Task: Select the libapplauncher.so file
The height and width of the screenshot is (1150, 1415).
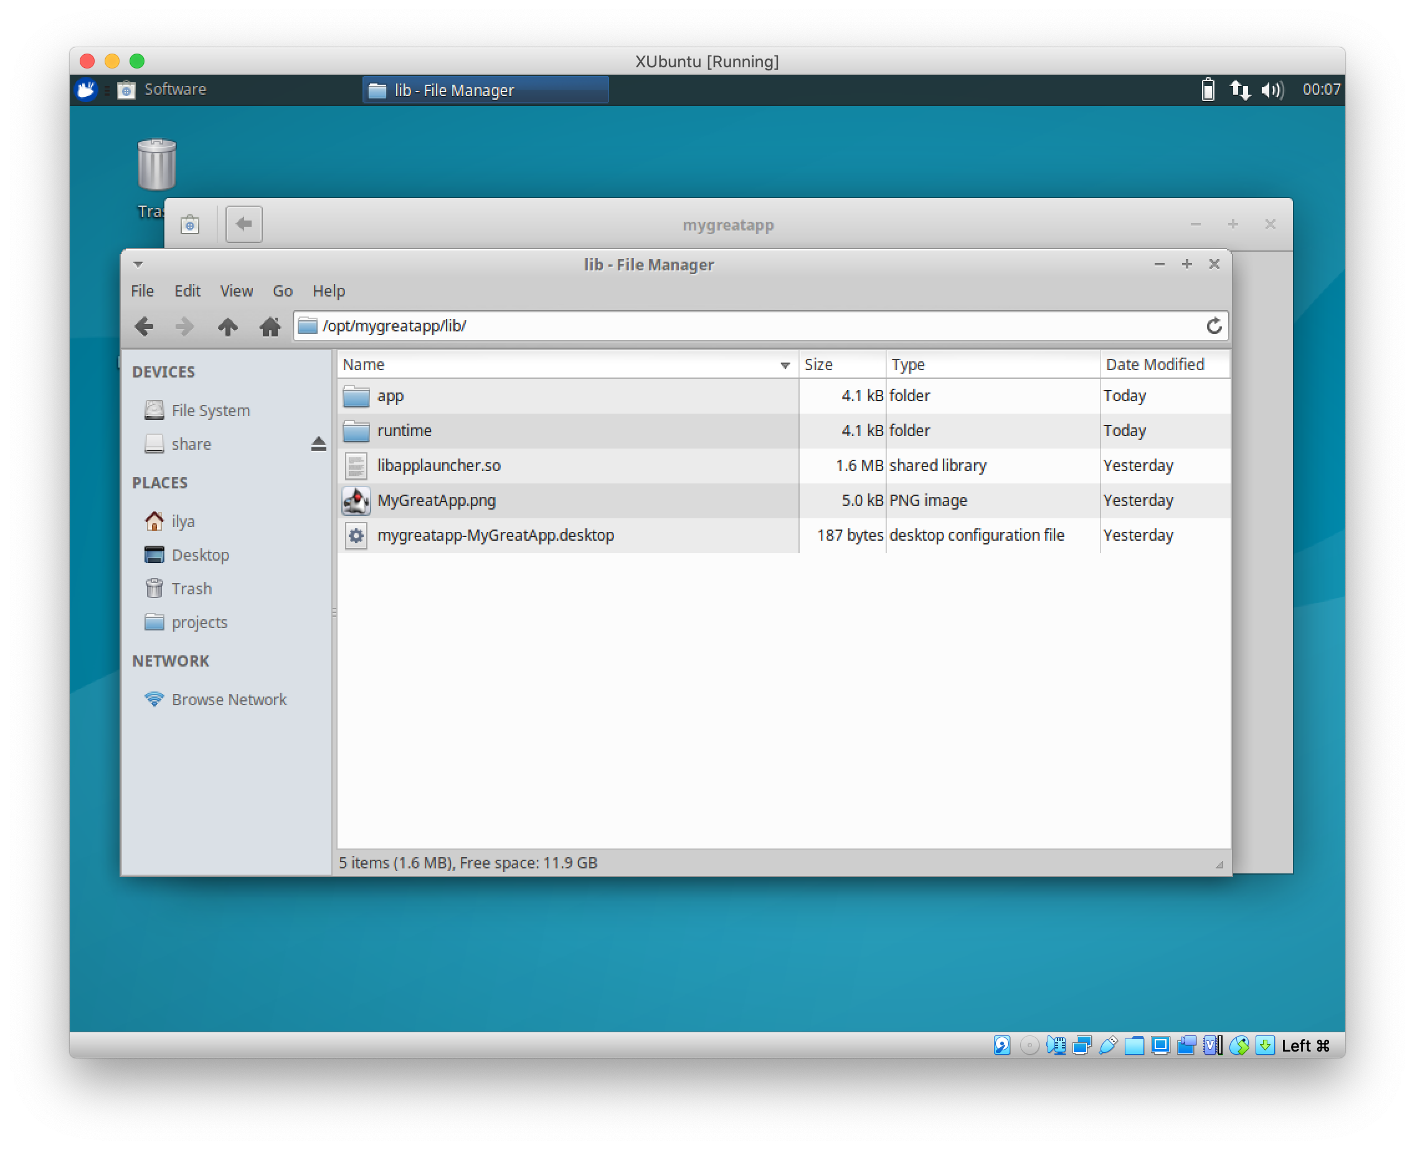Action: [438, 466]
